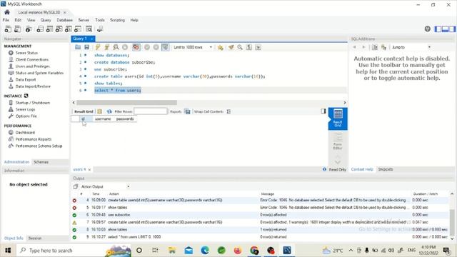Select the Result Grid side button
This screenshot has height=257, width=457.
[338, 119]
